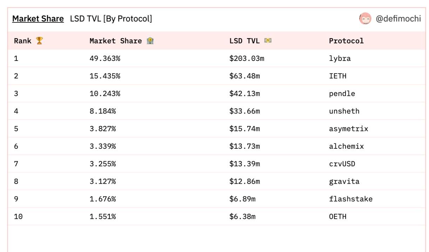Select the asymetrix row protocol
The width and height of the screenshot is (429, 252).
click(x=348, y=129)
